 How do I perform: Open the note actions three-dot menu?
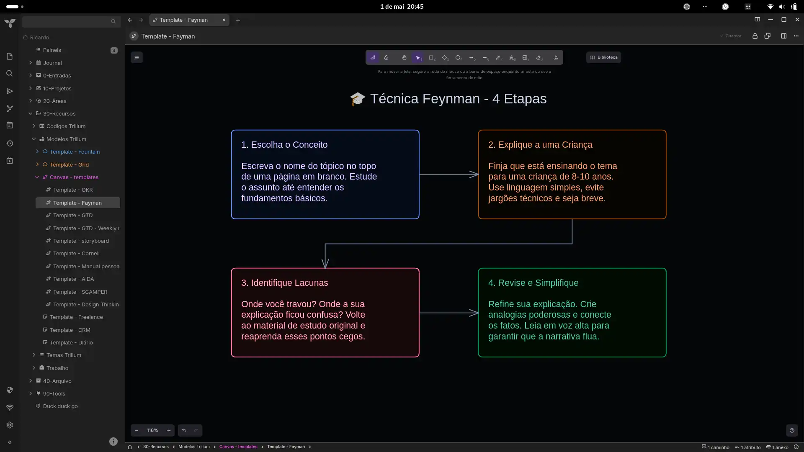pyautogui.click(x=796, y=36)
